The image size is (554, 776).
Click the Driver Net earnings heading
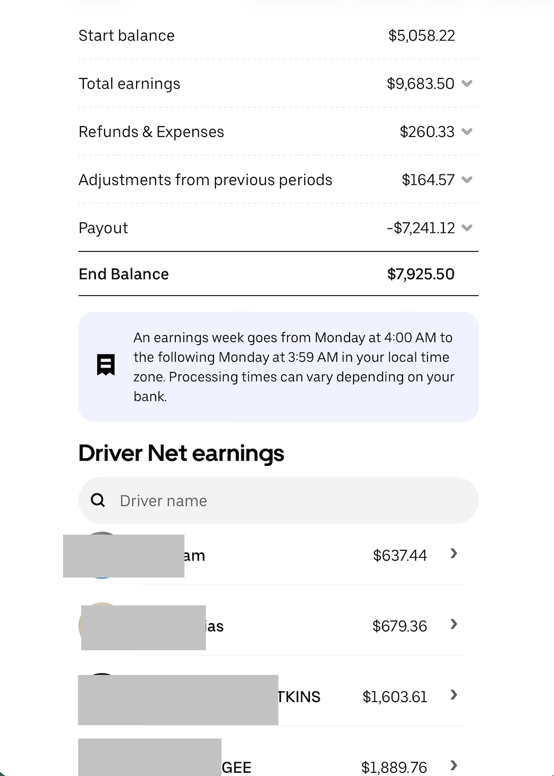181,453
